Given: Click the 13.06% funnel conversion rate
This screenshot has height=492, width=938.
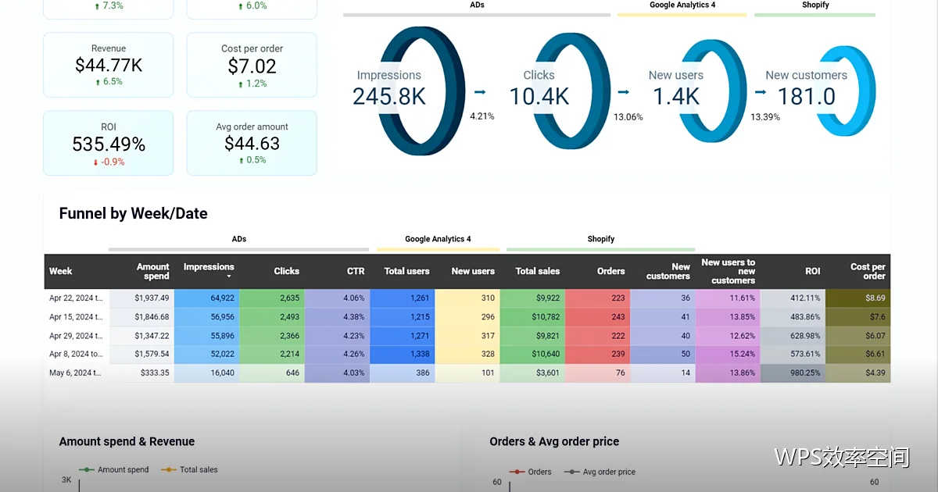Looking at the screenshot, I should 628,117.
